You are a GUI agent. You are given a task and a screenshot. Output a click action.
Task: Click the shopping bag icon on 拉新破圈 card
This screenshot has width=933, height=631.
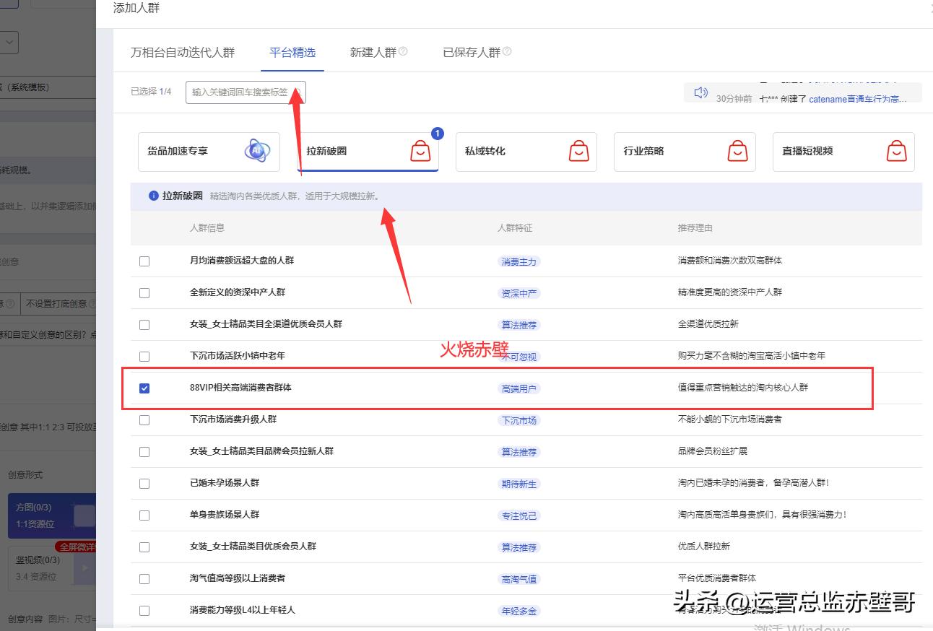pos(420,151)
